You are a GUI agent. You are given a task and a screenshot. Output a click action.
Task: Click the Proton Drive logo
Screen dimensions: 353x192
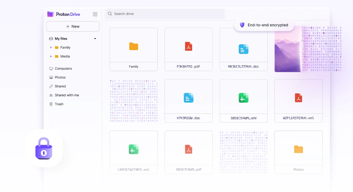(63, 14)
